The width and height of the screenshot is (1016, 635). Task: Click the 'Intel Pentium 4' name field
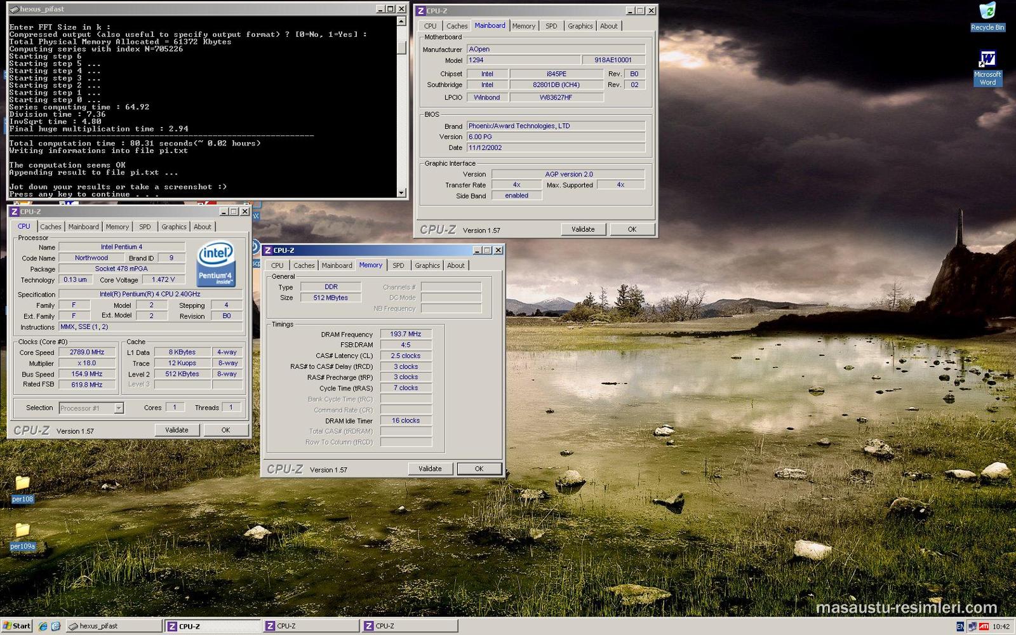pyautogui.click(x=122, y=247)
